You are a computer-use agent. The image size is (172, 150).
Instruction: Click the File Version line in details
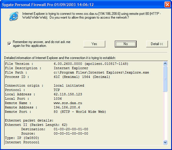[67, 64]
